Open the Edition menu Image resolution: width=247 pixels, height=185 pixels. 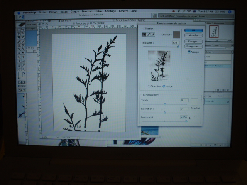(x=53, y=12)
